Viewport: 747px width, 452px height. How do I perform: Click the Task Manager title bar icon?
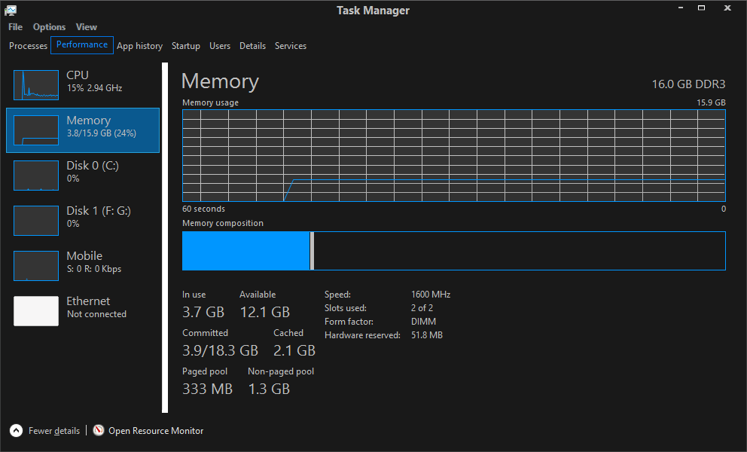click(x=11, y=10)
